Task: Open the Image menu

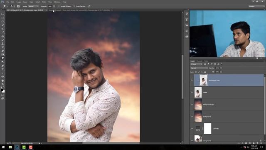Action: click(x=19, y=2)
